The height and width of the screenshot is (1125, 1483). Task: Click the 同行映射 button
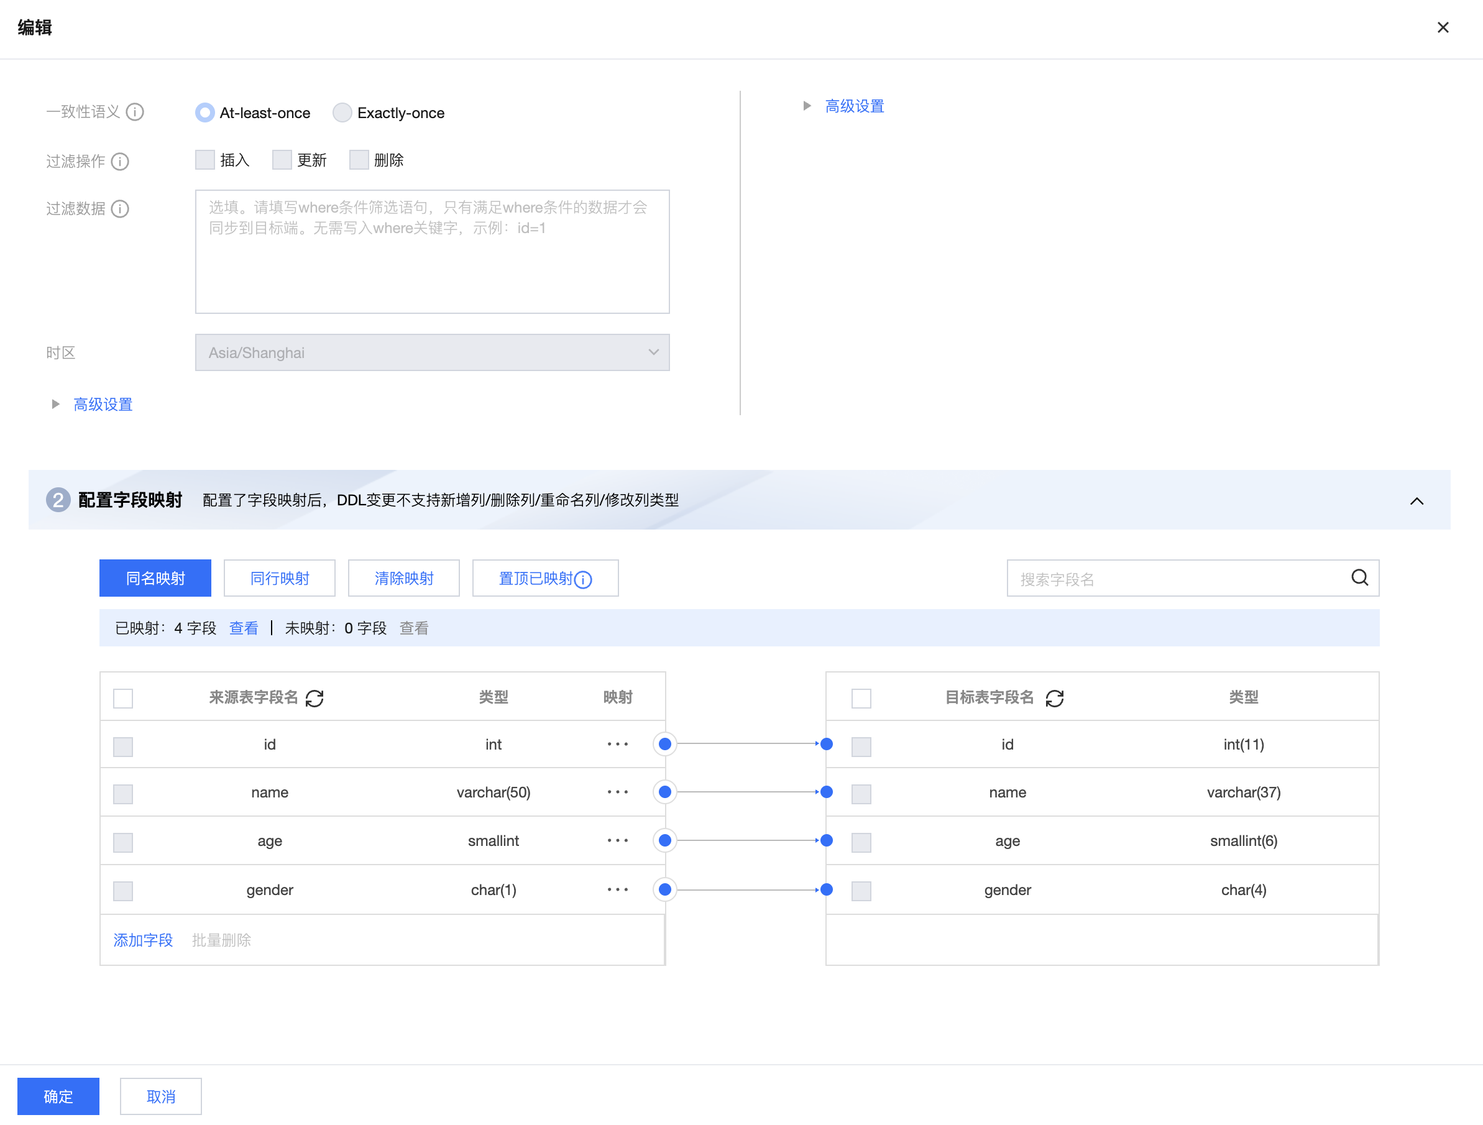(280, 578)
